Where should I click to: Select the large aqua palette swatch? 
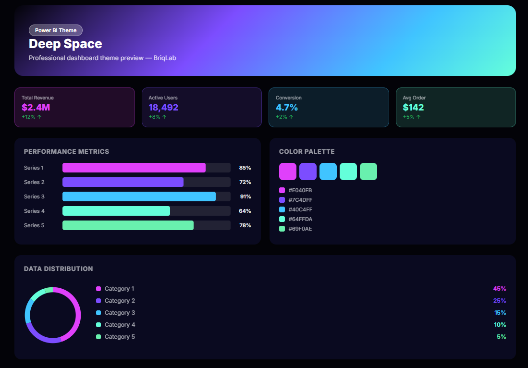[x=348, y=172]
